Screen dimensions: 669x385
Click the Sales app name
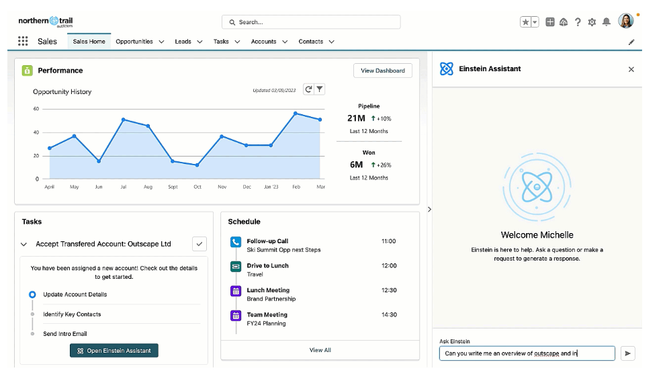(47, 42)
